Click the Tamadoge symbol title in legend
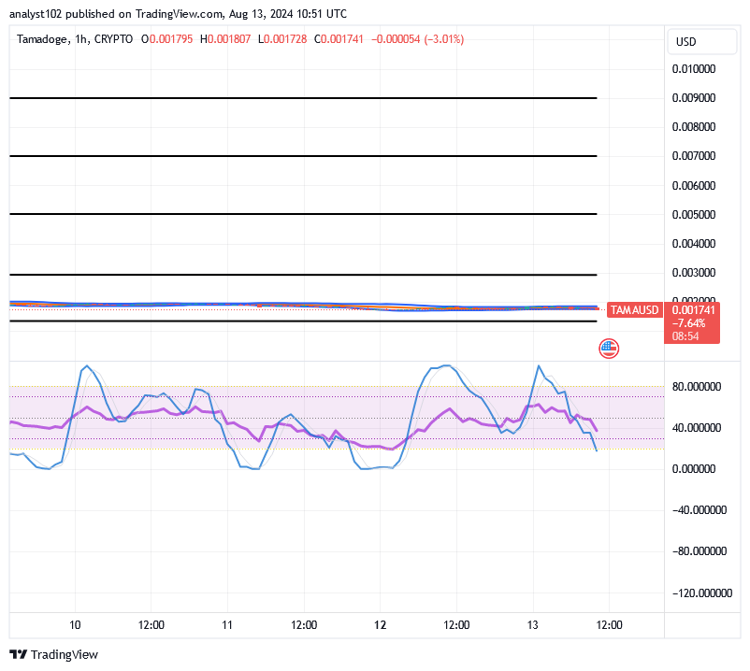Viewport: 750px width, 671px height. [43, 39]
